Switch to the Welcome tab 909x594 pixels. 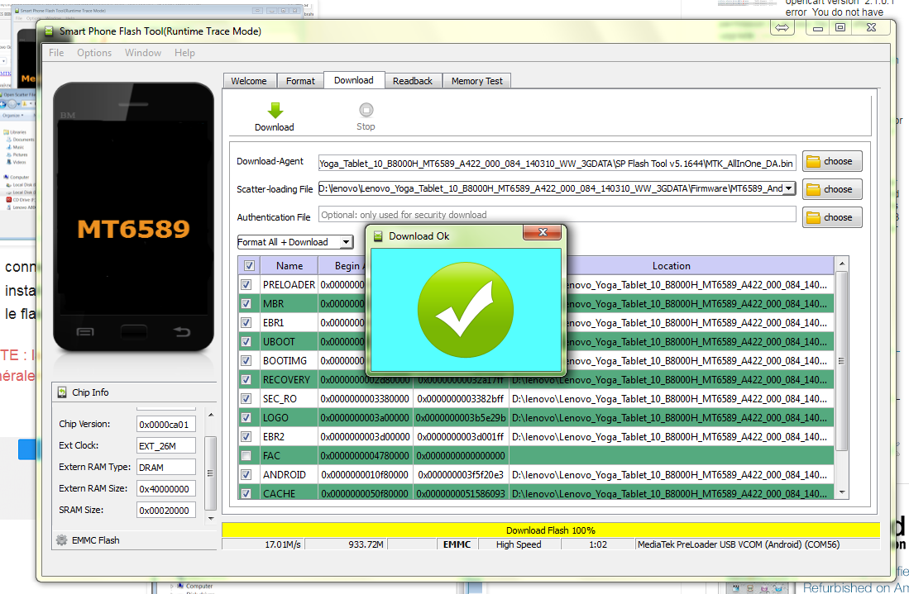(x=249, y=81)
